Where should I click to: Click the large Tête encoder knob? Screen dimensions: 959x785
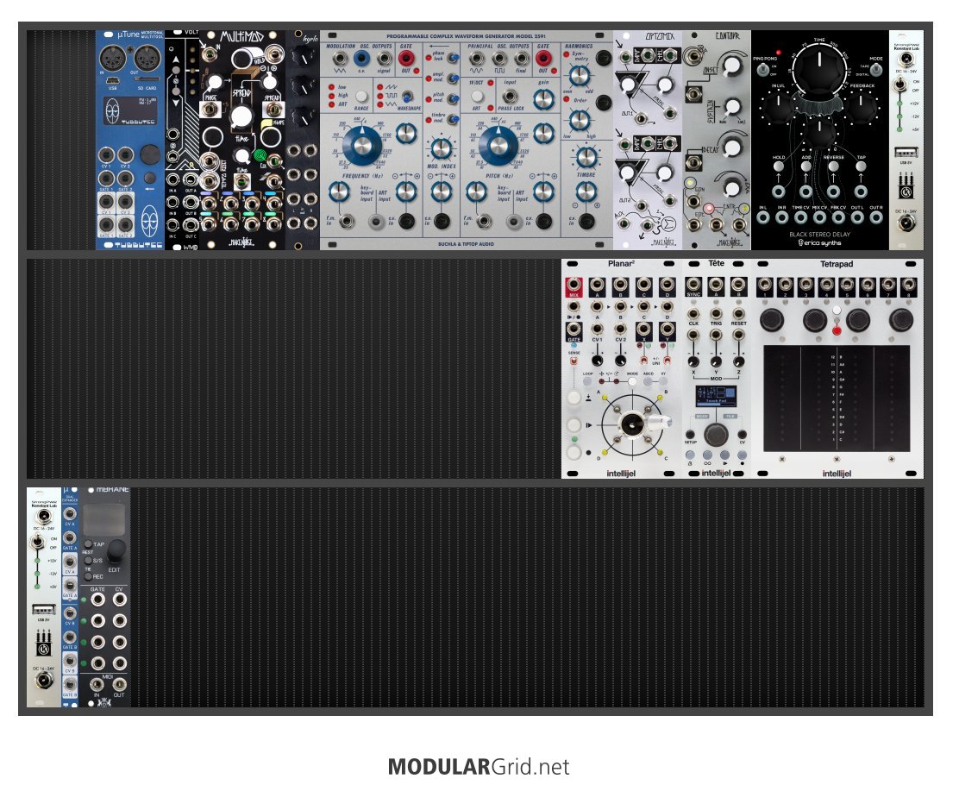(716, 435)
